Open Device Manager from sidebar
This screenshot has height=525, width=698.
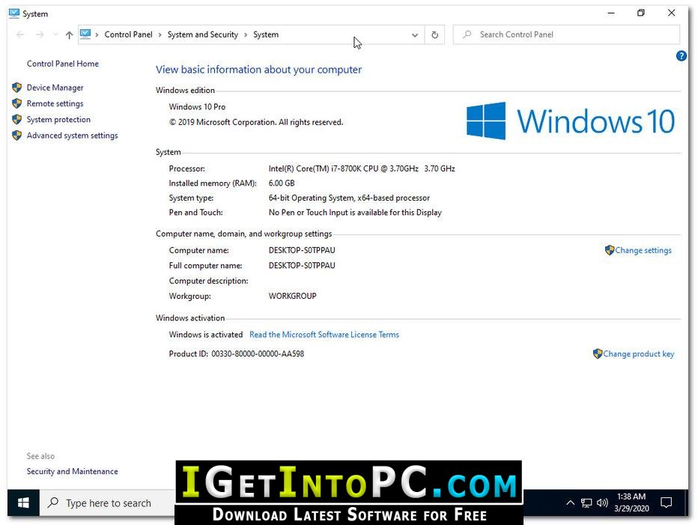(55, 88)
